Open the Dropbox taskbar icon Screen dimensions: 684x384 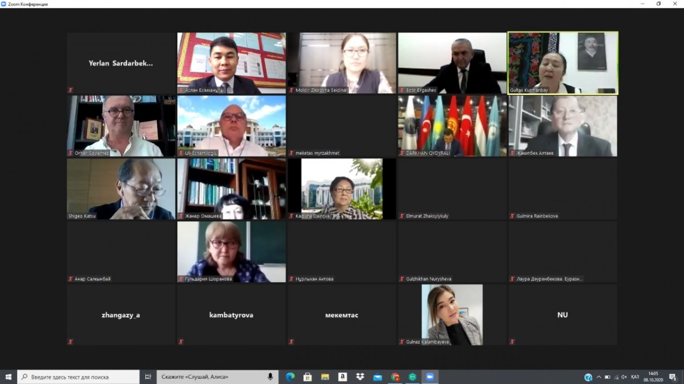tap(360, 377)
